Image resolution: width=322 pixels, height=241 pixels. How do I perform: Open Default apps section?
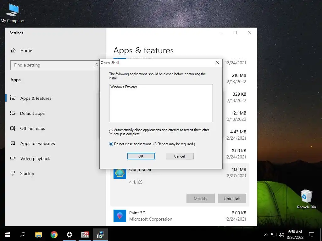[32, 113]
